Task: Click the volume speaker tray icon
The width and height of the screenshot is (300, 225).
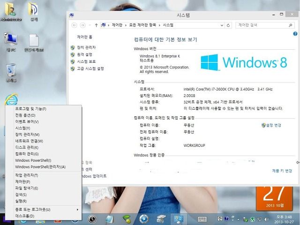Action: tap(266, 219)
